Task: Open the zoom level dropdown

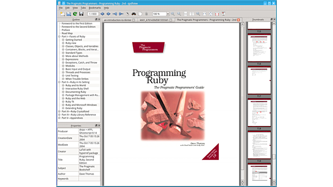Action: [168, 14]
